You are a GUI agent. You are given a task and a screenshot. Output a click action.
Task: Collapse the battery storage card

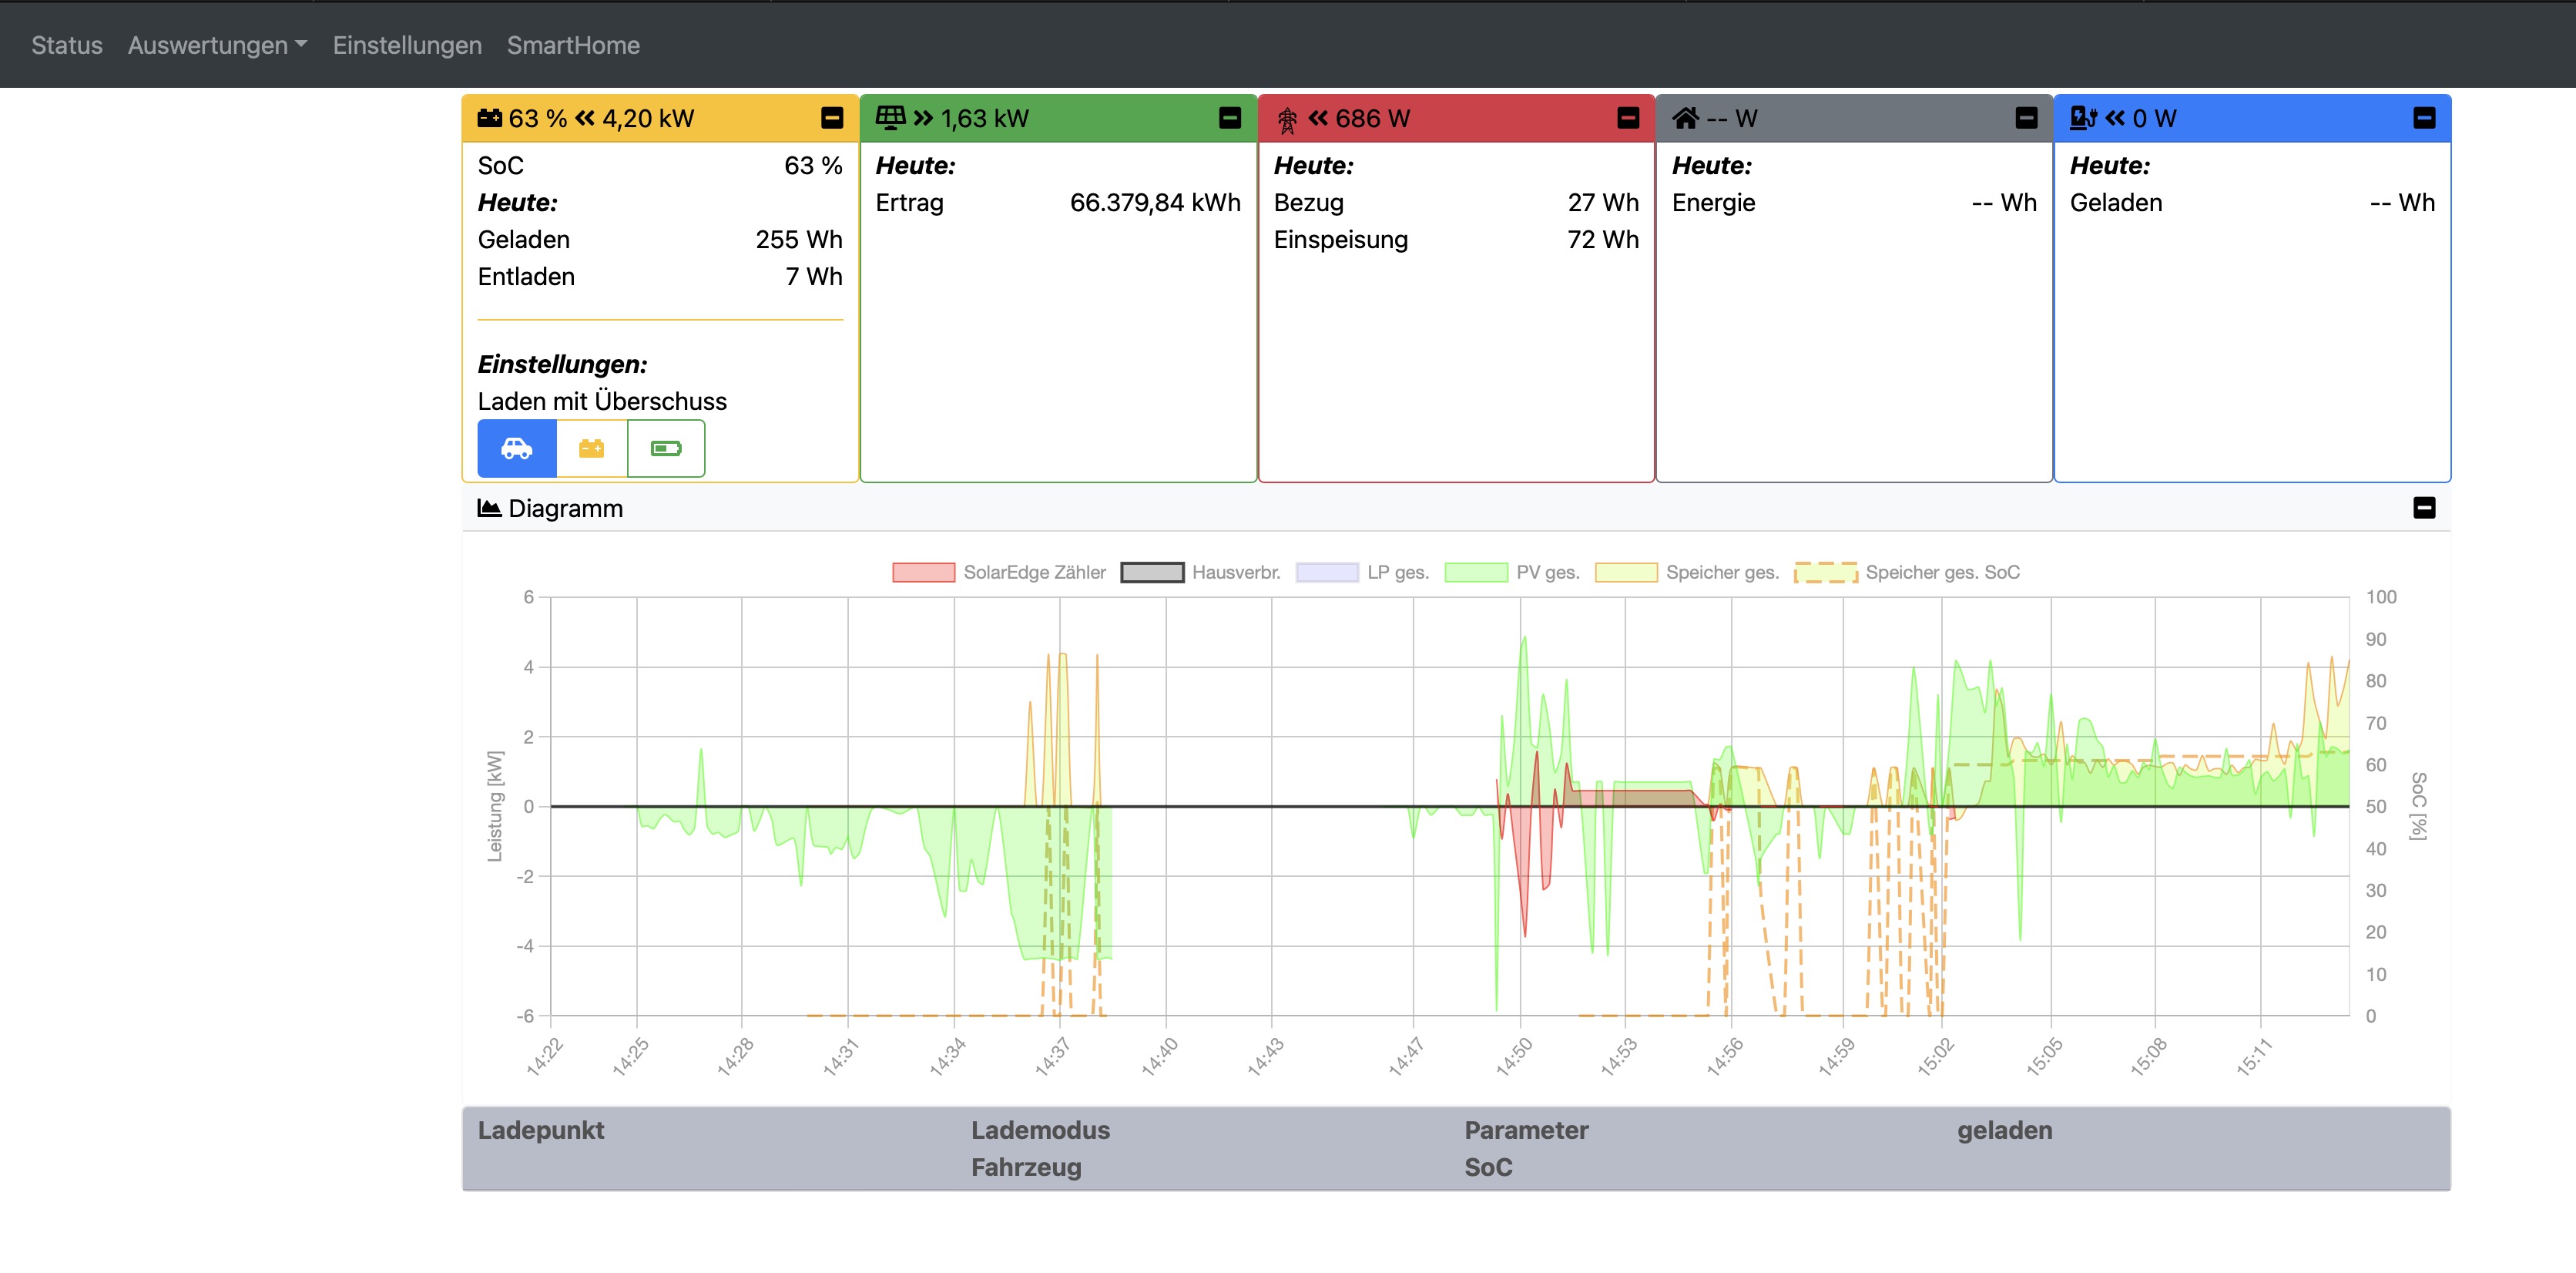[x=831, y=118]
